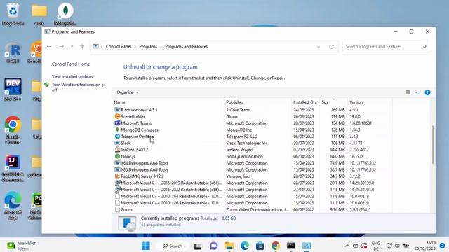Open the Help button icon

[x=427, y=92]
